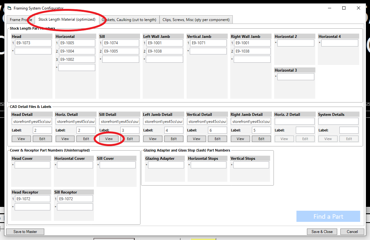
Task: View the Sill Detail CAD file
Action: [x=109, y=139]
